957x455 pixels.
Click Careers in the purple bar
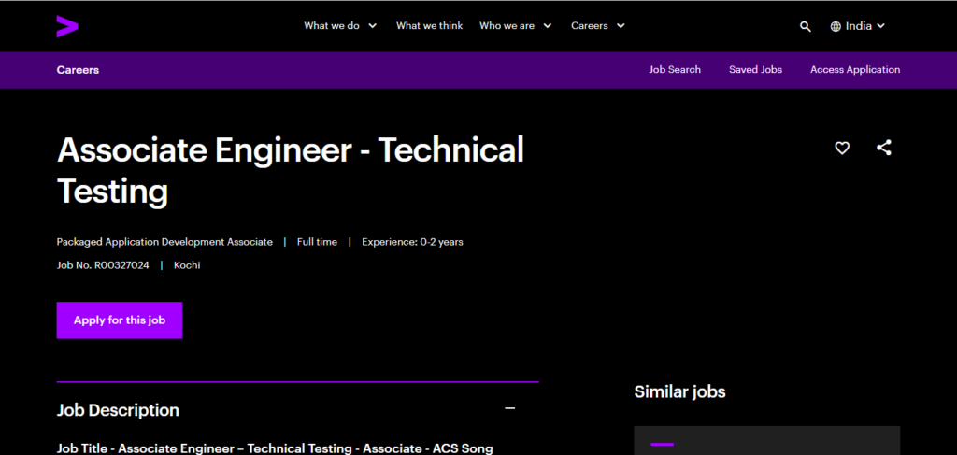pyautogui.click(x=78, y=69)
